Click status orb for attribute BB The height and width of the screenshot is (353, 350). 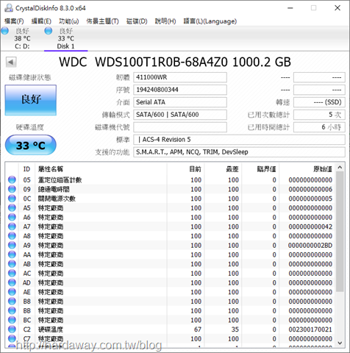[12, 310]
